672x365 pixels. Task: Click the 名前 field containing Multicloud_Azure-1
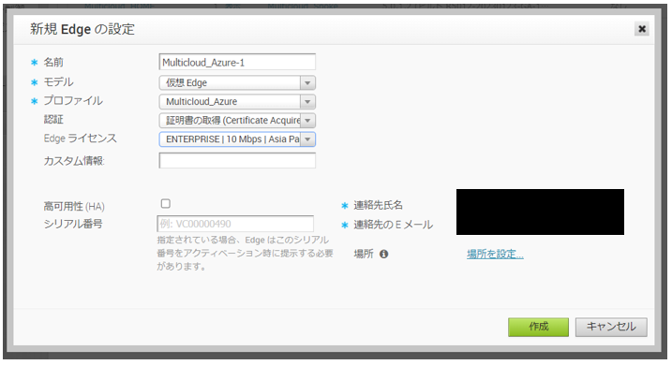(x=237, y=62)
